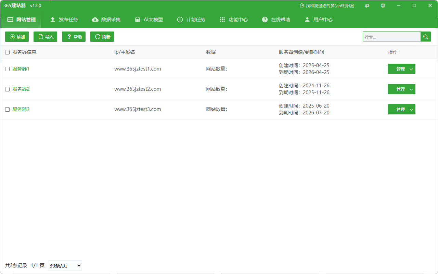Click the search magnifier icon button

426,37
